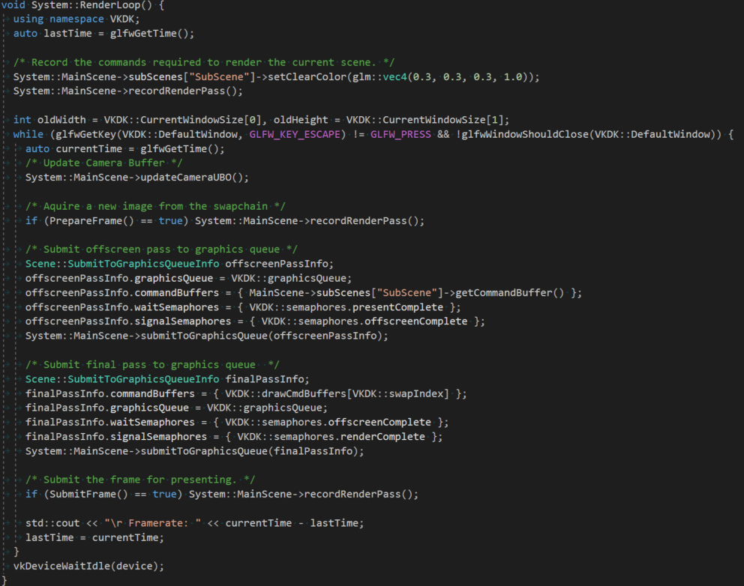Click finalPassInfo.signalSemaphores assignment
This screenshot has height=586, width=744.
(x=234, y=437)
